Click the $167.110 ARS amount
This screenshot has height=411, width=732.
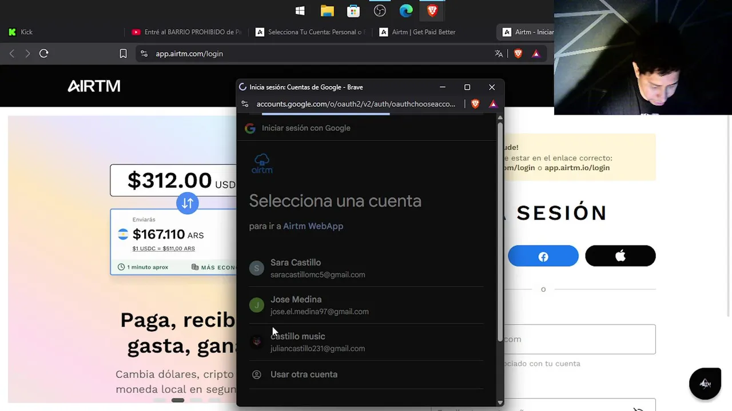[x=168, y=235]
